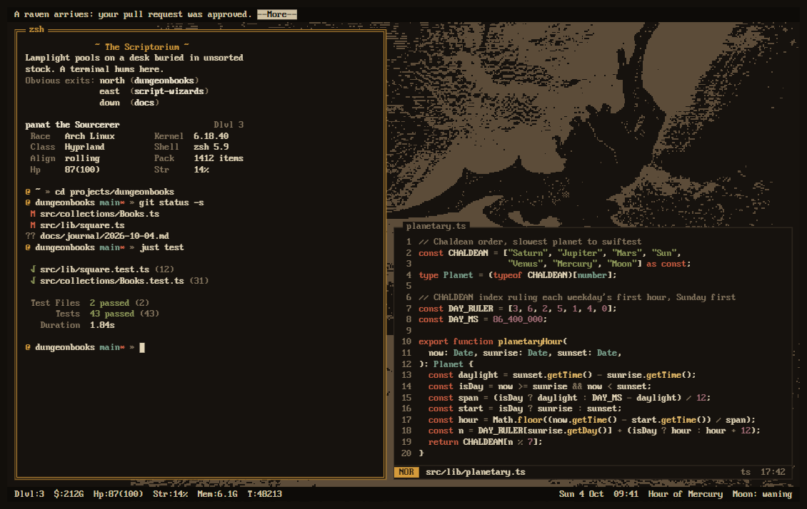The width and height of the screenshot is (807, 509).
Task: Click Hp:87(100) in the bottom status bar
Action: coord(119,494)
